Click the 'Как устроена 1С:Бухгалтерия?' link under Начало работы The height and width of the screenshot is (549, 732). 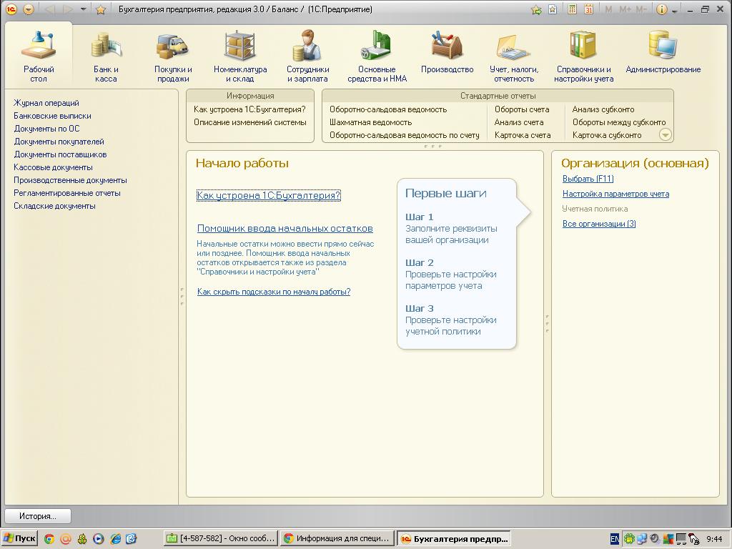pyautogui.click(x=269, y=196)
